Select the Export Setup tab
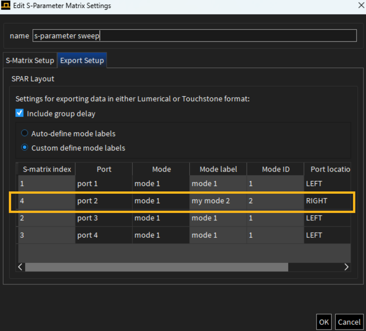The image size is (366, 331). (x=82, y=60)
